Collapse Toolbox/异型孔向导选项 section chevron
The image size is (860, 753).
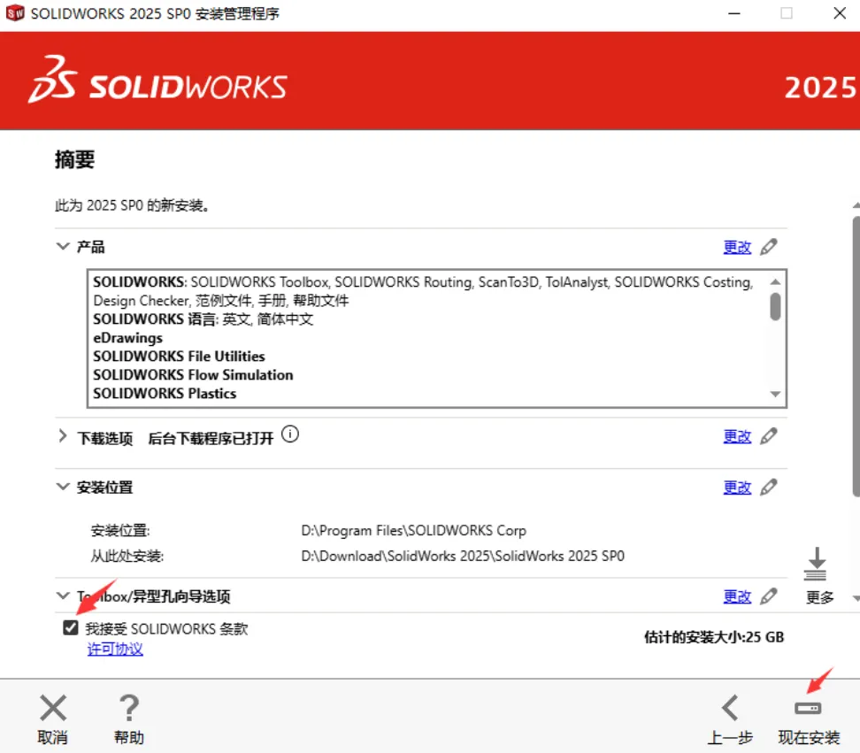(x=63, y=595)
